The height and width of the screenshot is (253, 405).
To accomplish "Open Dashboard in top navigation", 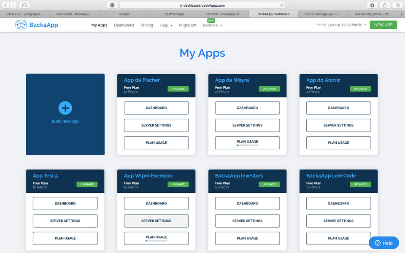I will [124, 25].
